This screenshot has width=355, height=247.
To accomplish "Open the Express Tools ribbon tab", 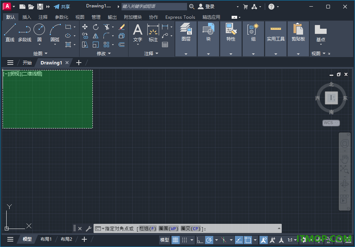I will [180, 17].
